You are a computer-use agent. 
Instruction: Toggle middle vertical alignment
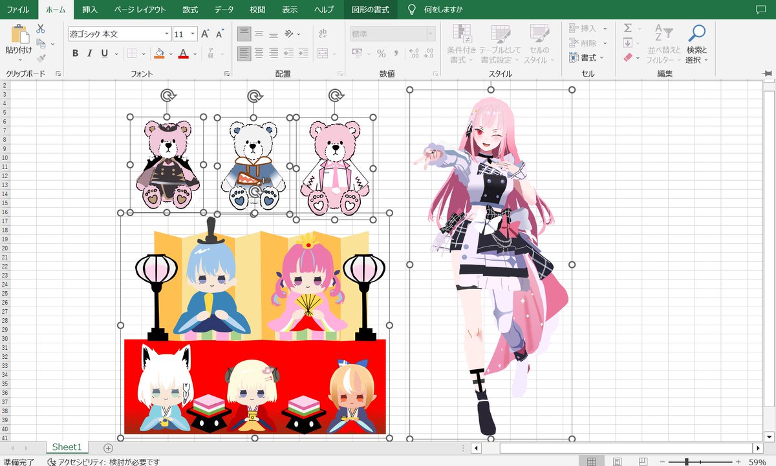click(x=259, y=34)
